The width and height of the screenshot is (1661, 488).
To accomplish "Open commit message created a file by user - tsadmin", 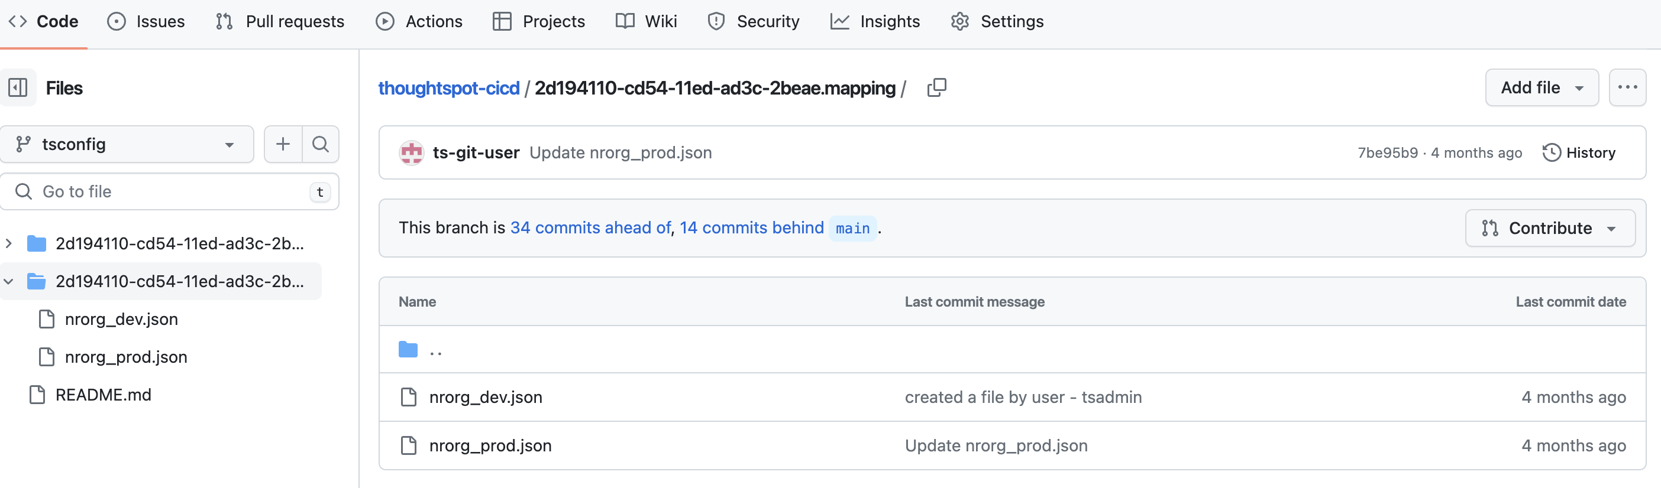I will 1023,397.
